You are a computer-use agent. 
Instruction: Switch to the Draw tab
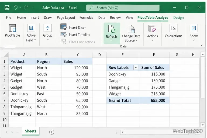click(48, 18)
